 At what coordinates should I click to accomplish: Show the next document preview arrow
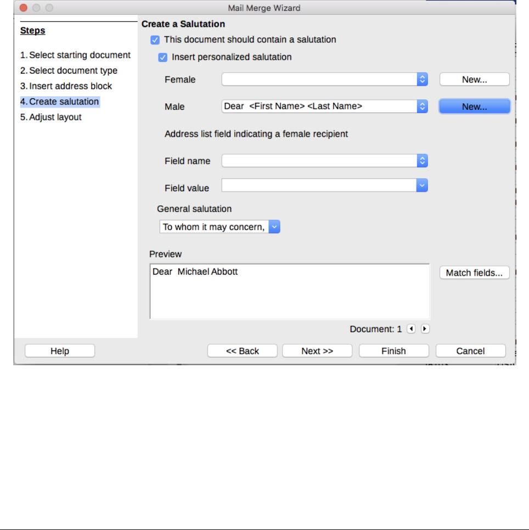(425, 328)
